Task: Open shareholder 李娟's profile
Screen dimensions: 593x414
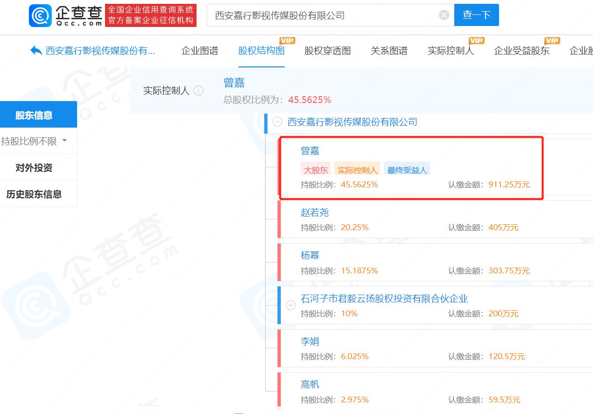Action: click(310, 341)
